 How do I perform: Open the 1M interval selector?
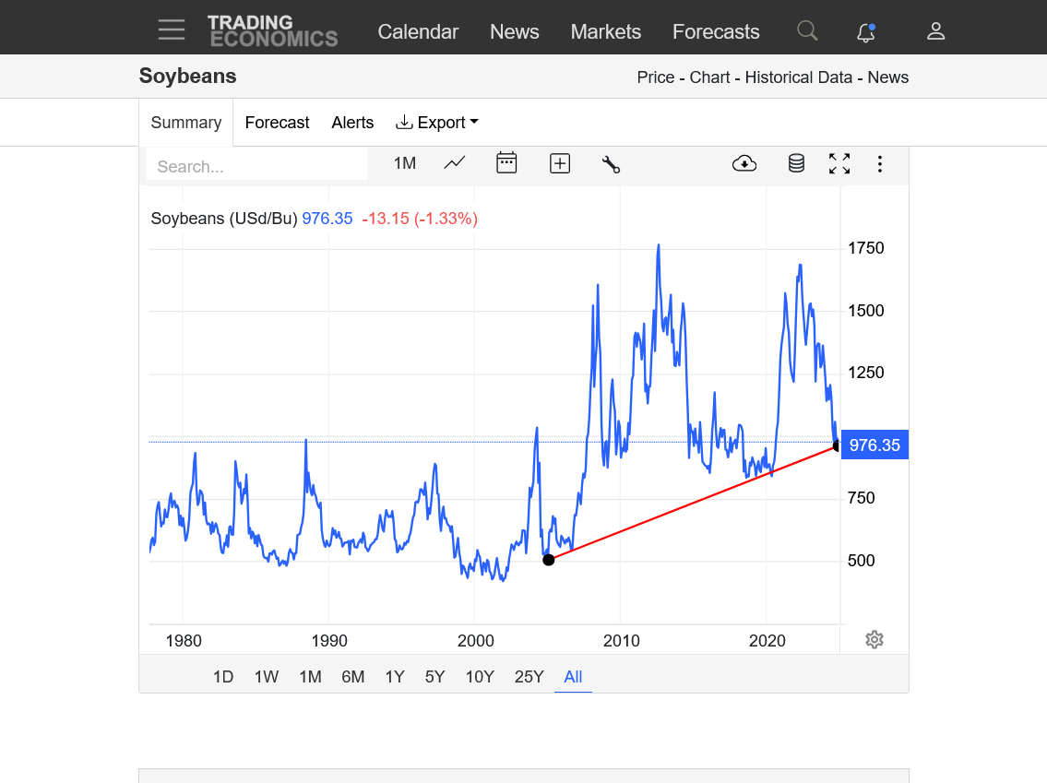pyautogui.click(x=405, y=163)
